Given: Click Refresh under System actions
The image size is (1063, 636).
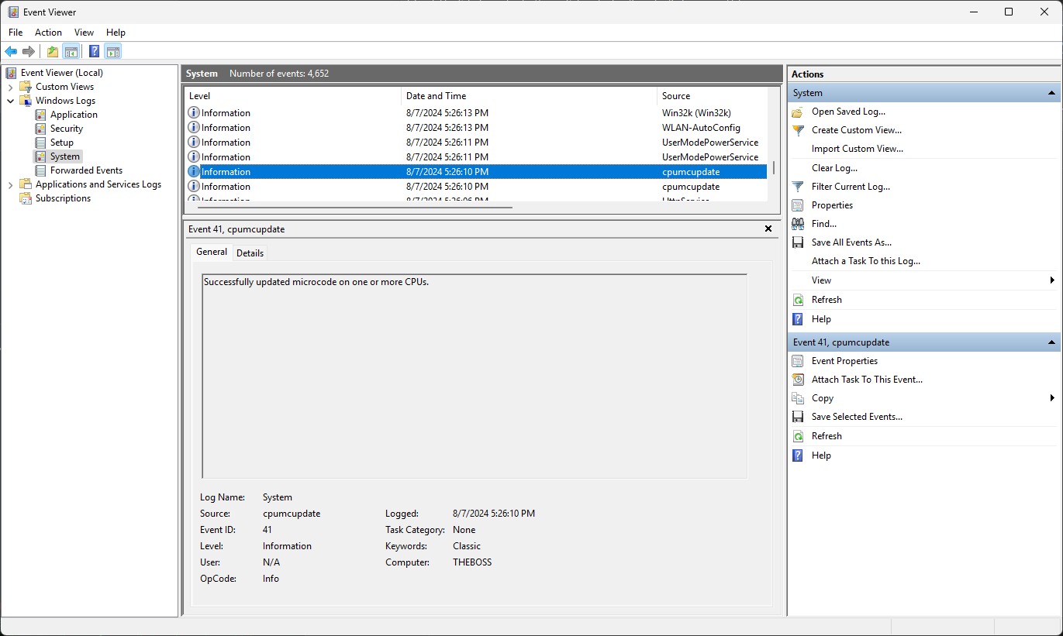Looking at the screenshot, I should click(827, 300).
